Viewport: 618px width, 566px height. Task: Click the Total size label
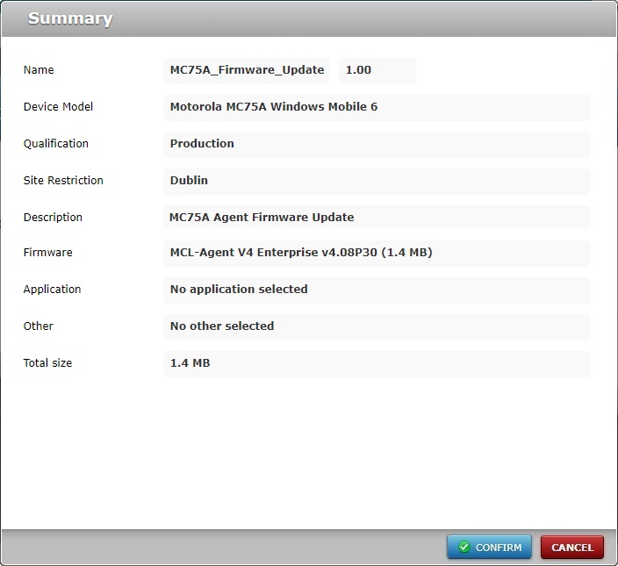[x=47, y=362]
